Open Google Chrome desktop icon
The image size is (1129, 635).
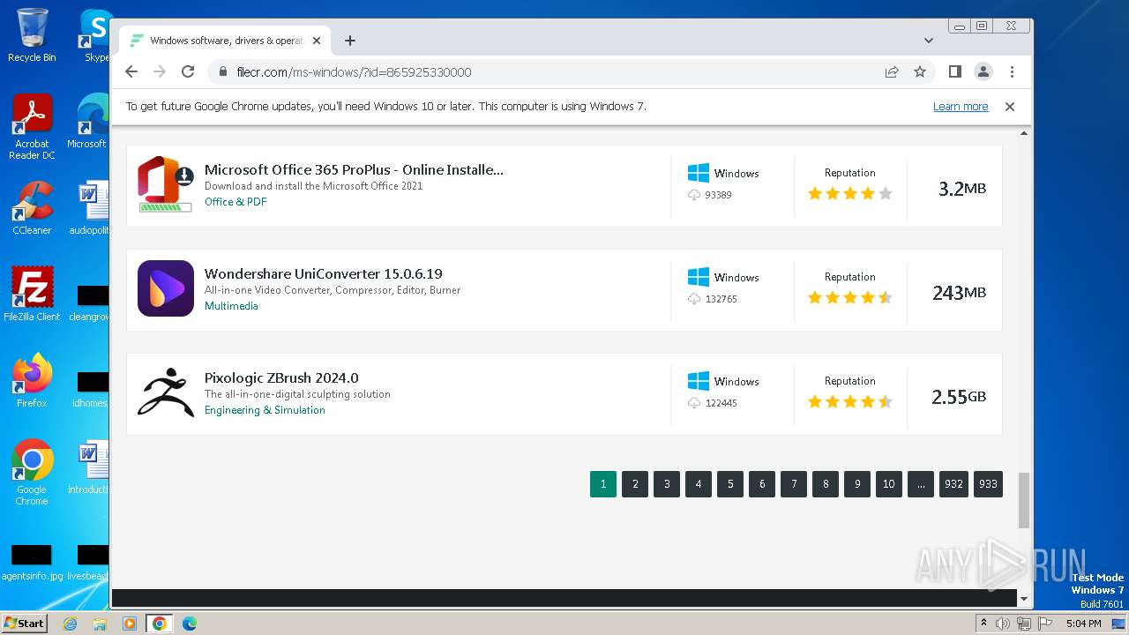point(32,473)
